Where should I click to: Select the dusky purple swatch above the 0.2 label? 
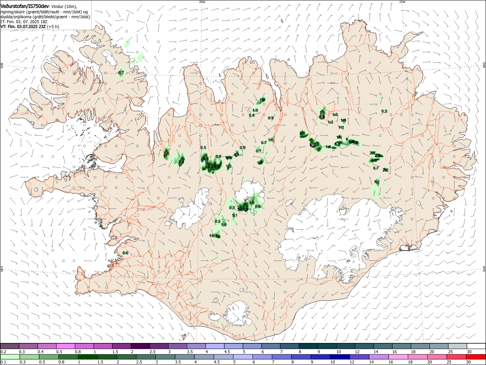click(x=9, y=346)
